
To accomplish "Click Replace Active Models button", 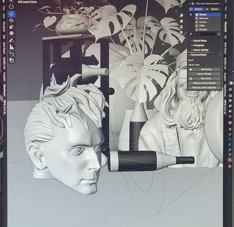I will [x=204, y=83].
